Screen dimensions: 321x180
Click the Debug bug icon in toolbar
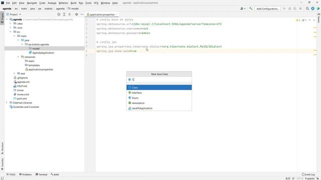[289, 8]
